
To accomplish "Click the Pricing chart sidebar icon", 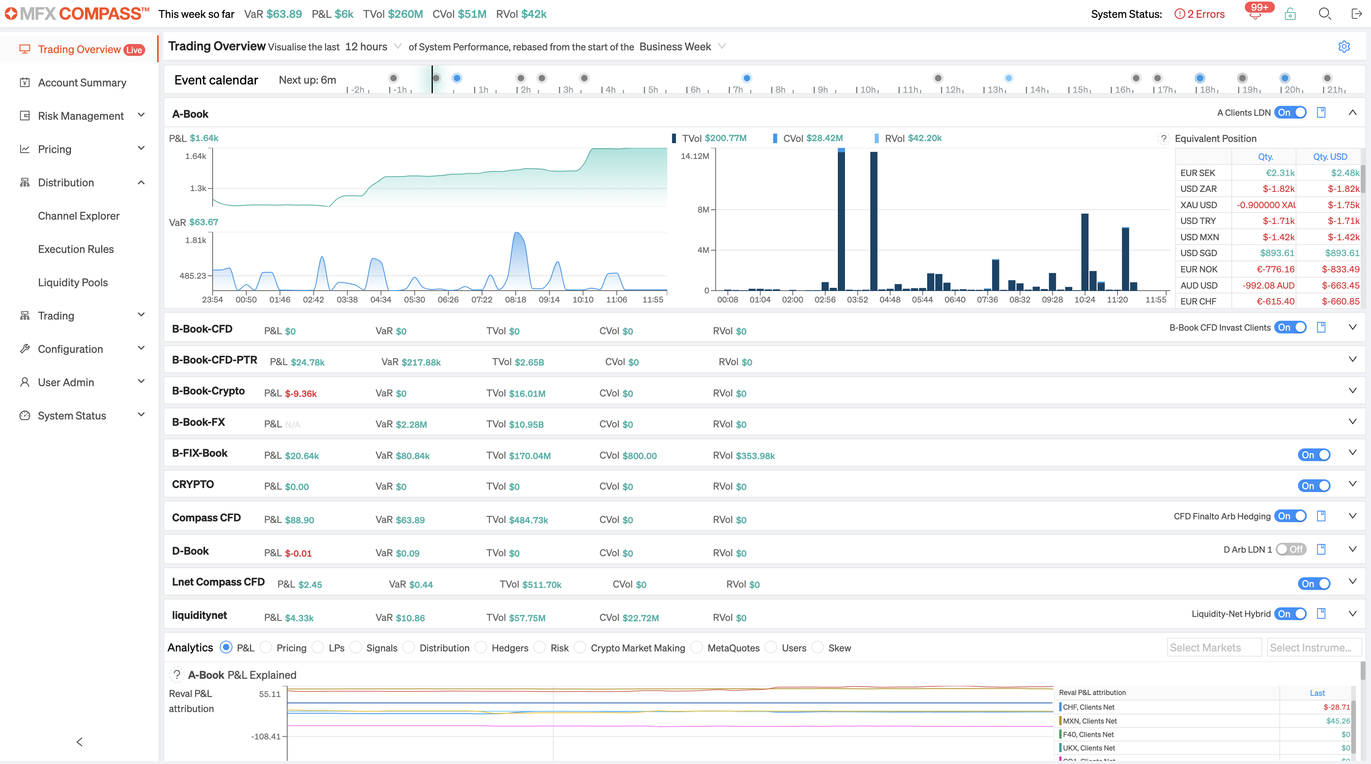I will click(x=25, y=149).
